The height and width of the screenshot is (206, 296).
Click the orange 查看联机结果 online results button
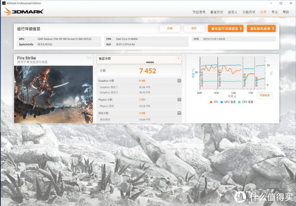(x=261, y=29)
